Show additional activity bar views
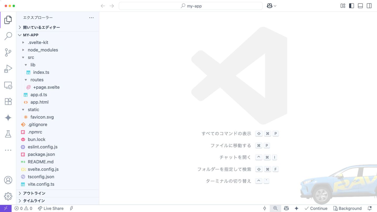This screenshot has width=377, height=212. click(x=8, y=150)
